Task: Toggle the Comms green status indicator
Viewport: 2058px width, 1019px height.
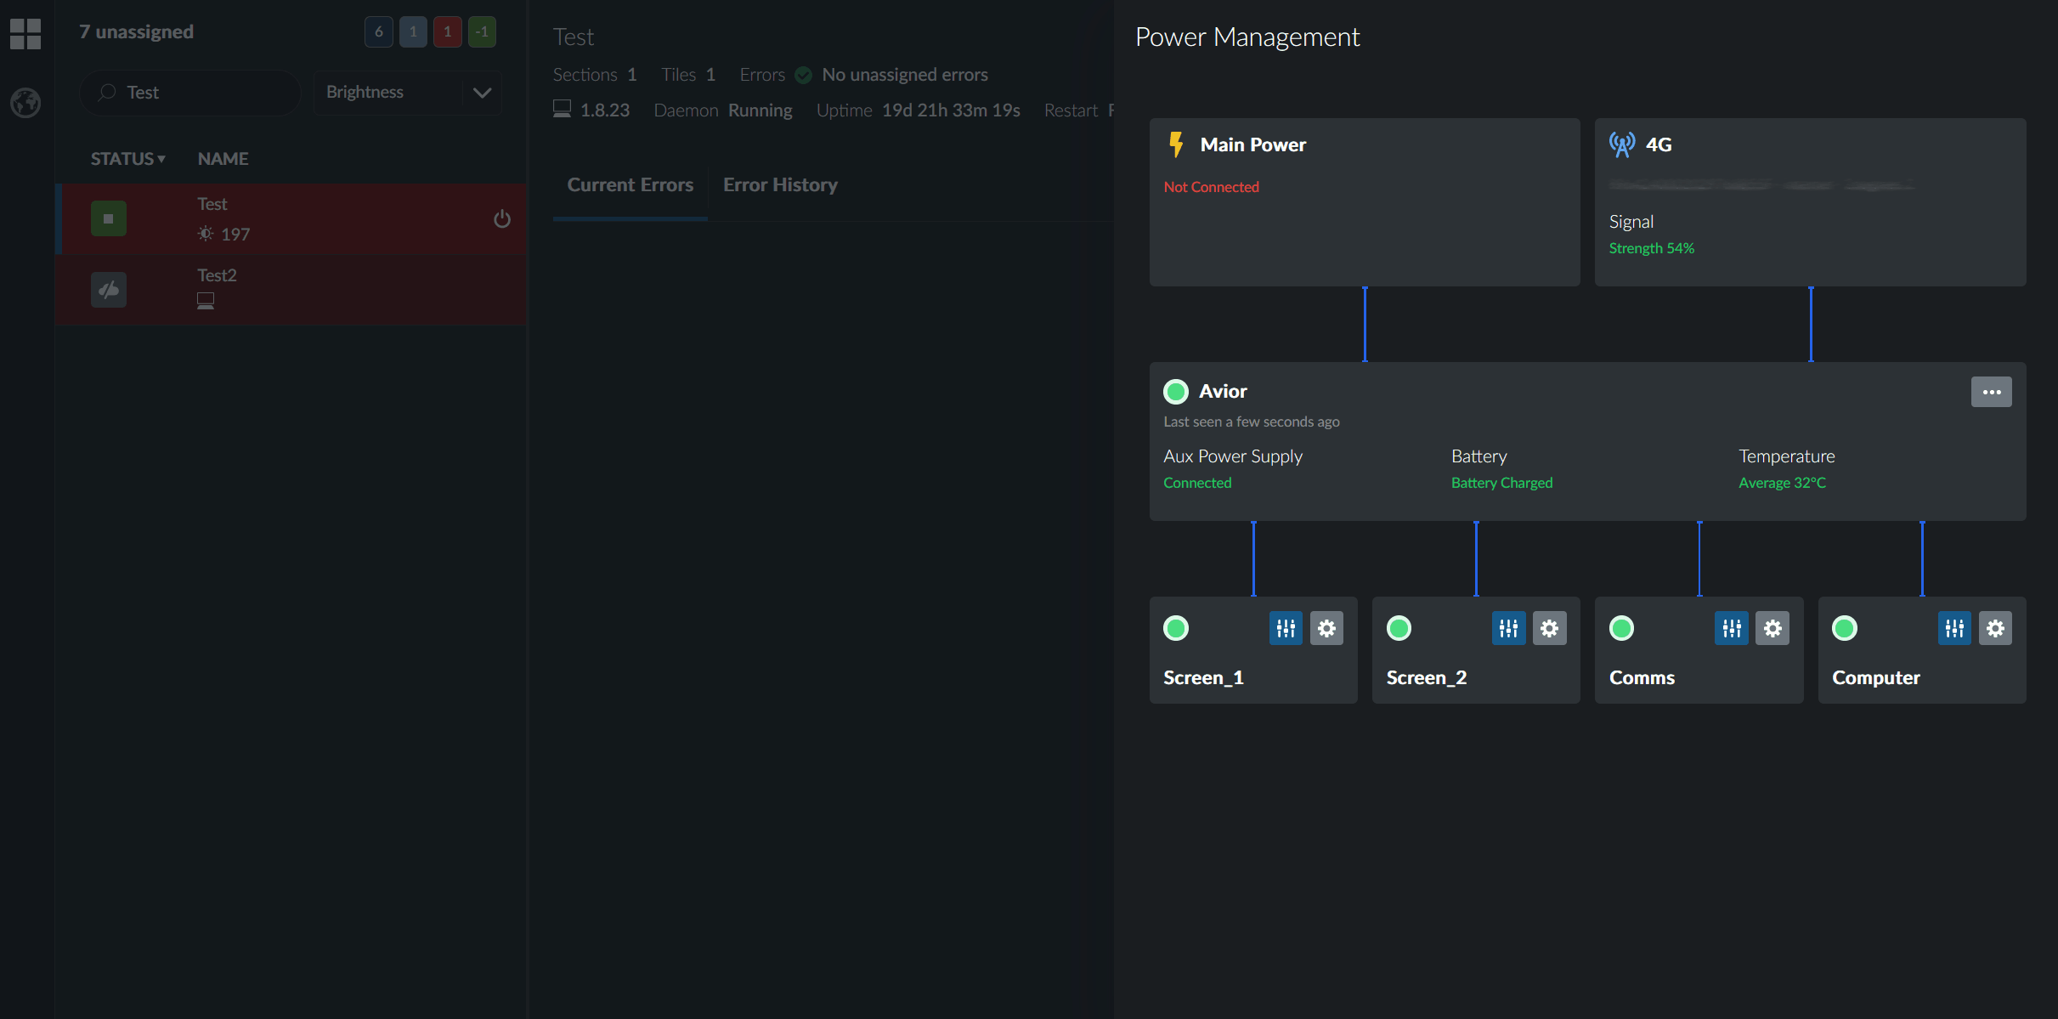Action: click(x=1621, y=628)
